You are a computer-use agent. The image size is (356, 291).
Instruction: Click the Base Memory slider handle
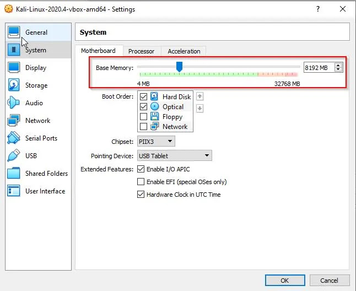[179, 67]
